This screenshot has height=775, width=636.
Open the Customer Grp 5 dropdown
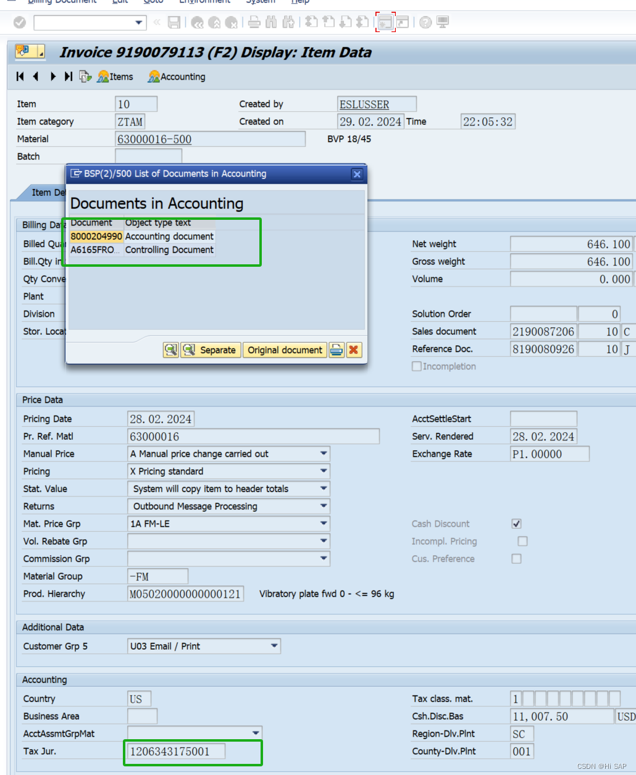(x=274, y=646)
